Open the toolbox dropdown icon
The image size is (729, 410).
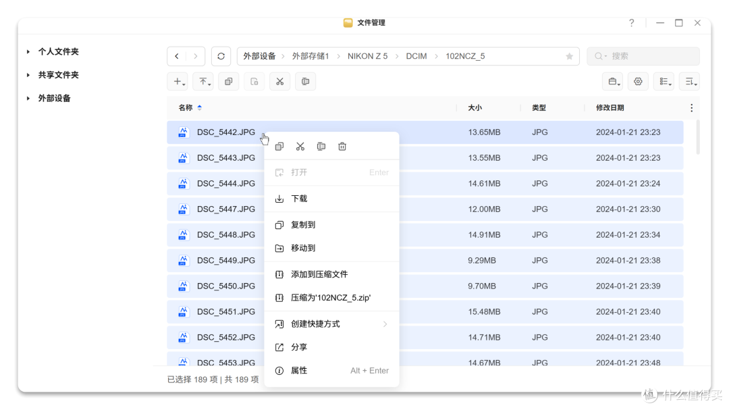pos(613,82)
